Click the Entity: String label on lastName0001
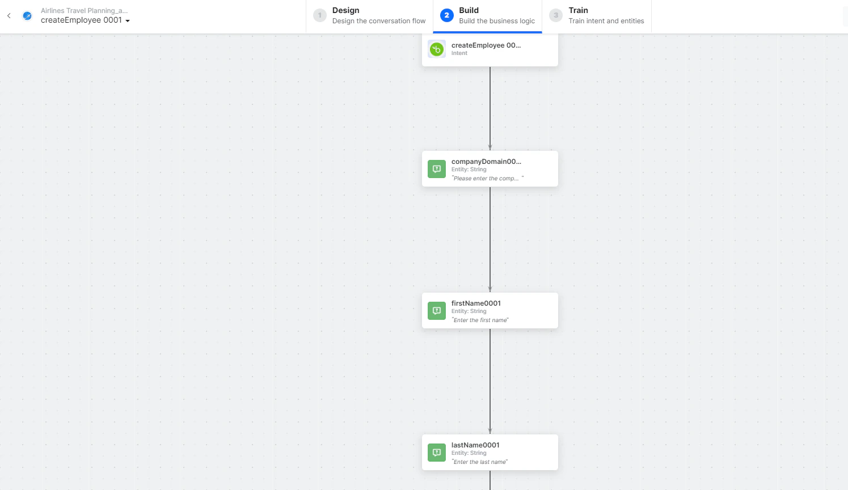This screenshot has height=490, width=848. 469,453
